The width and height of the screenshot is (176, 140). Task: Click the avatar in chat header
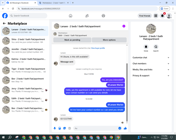pos(57,26)
